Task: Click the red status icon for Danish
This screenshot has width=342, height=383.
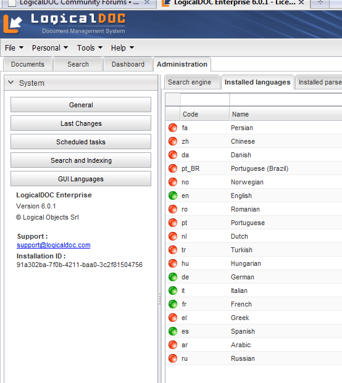Action: coord(173,155)
